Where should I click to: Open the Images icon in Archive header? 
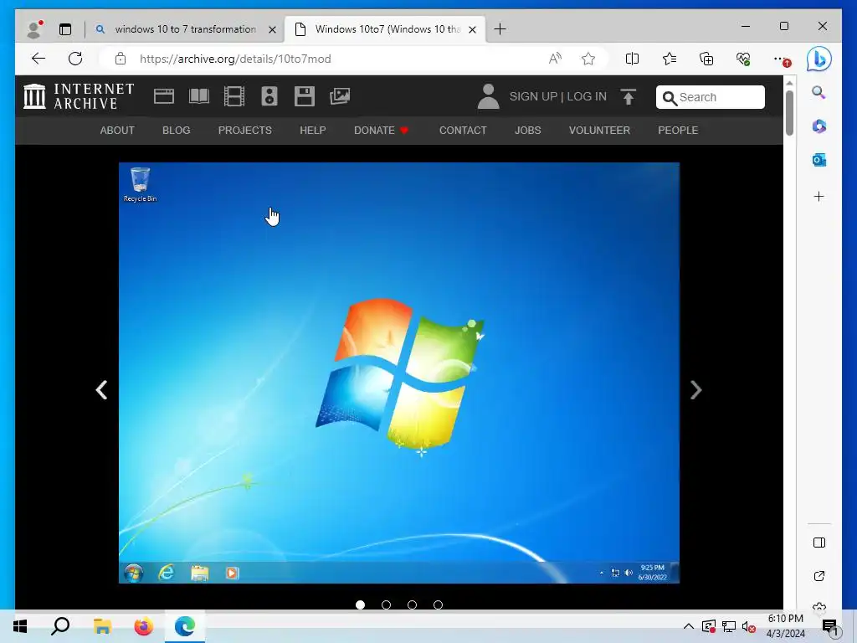point(340,96)
